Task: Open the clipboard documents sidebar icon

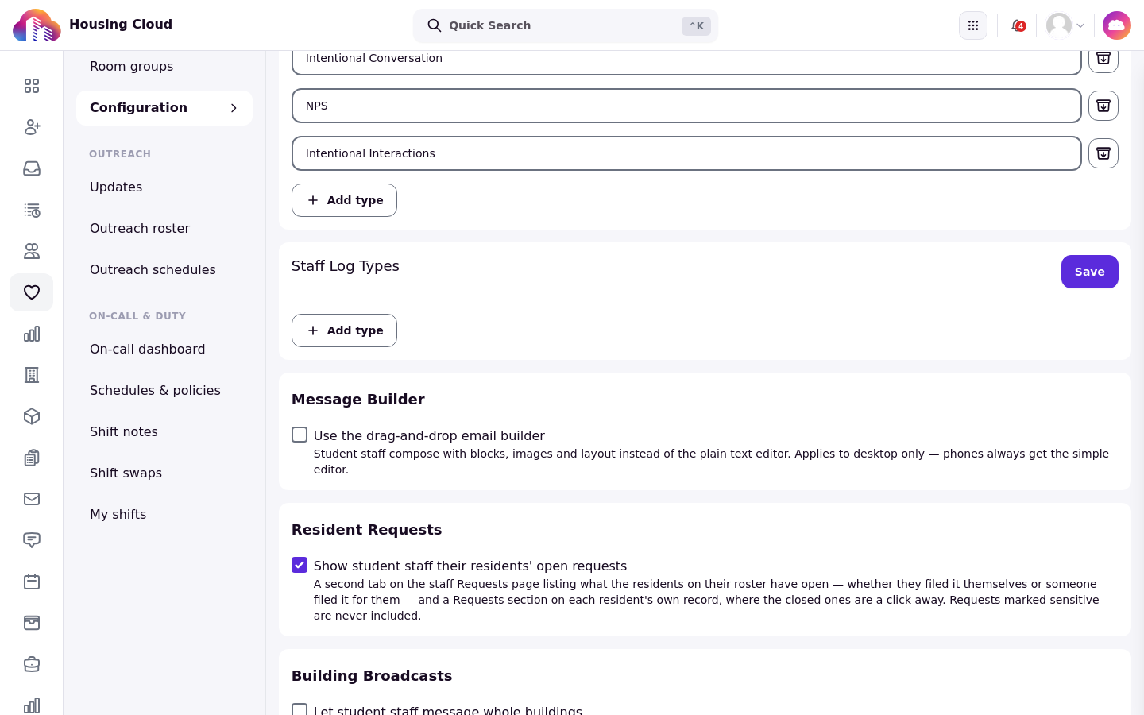Action: (32, 458)
